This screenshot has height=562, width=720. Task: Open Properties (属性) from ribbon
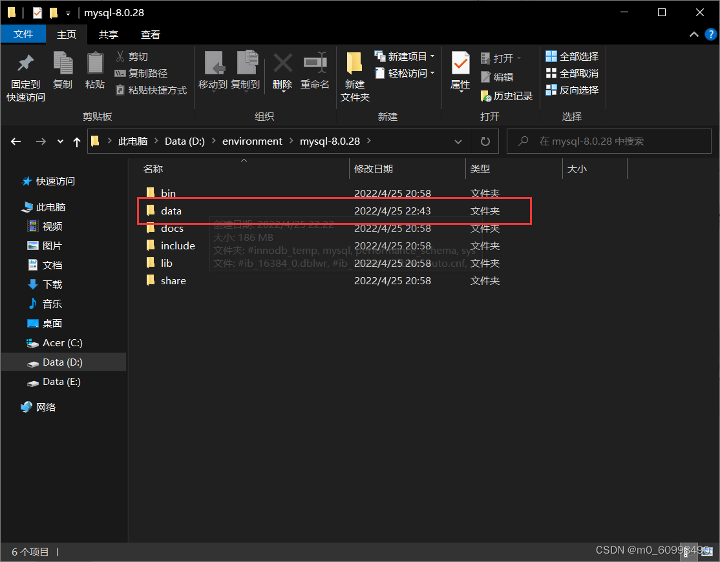pos(460,72)
